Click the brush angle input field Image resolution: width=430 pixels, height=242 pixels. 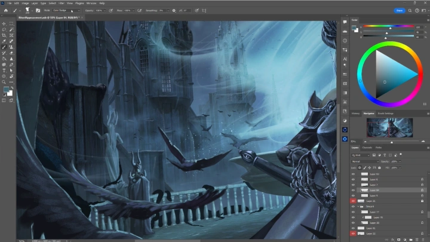[187, 10]
